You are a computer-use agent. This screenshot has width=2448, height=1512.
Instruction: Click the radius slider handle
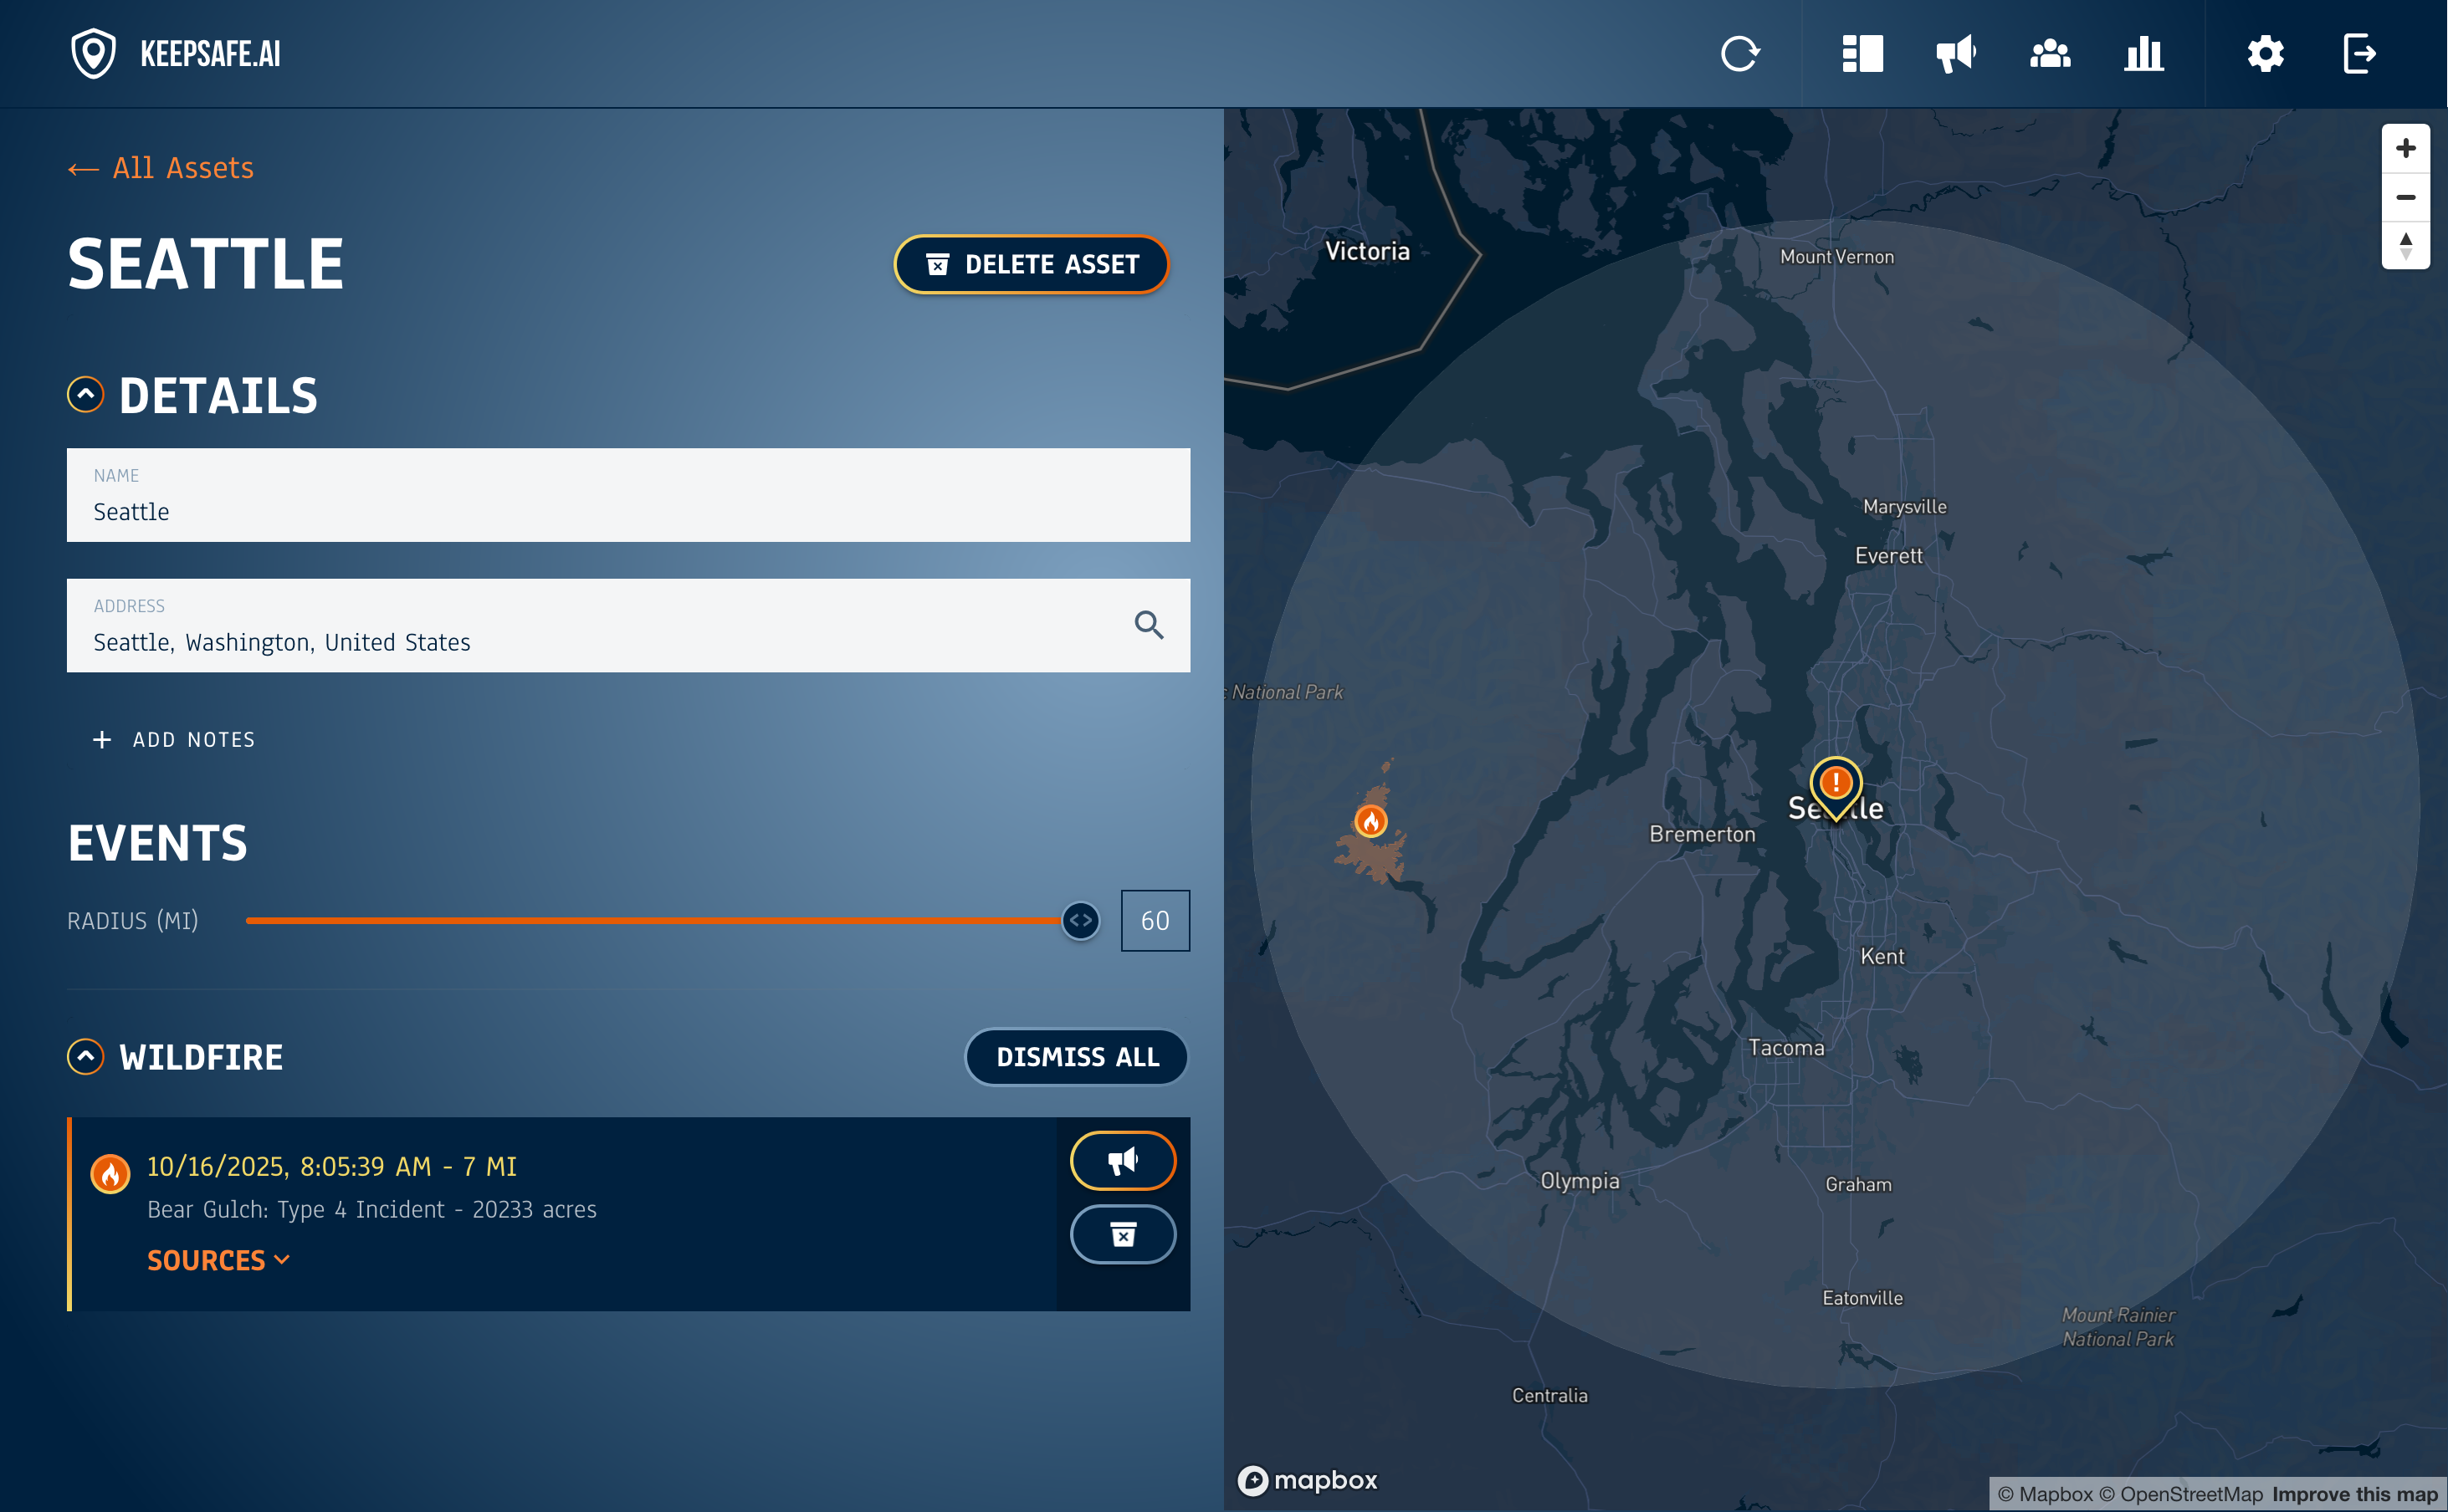click(x=1080, y=921)
